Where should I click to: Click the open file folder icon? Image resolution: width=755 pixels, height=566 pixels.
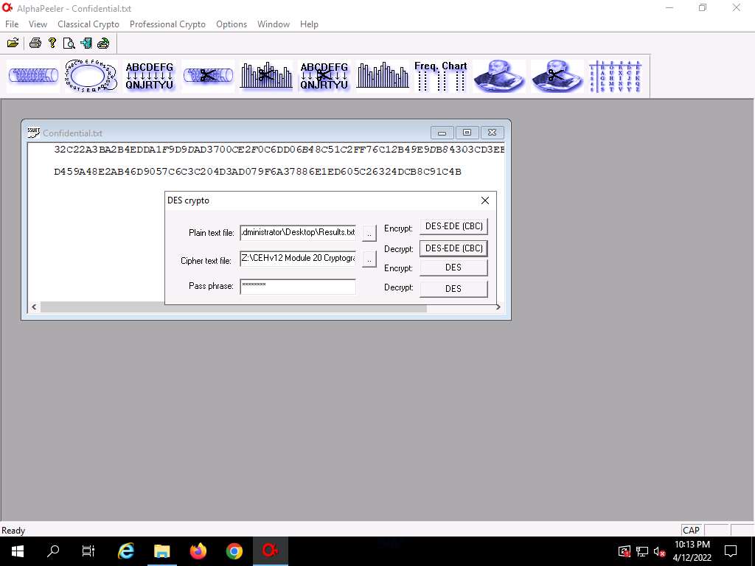tap(13, 43)
